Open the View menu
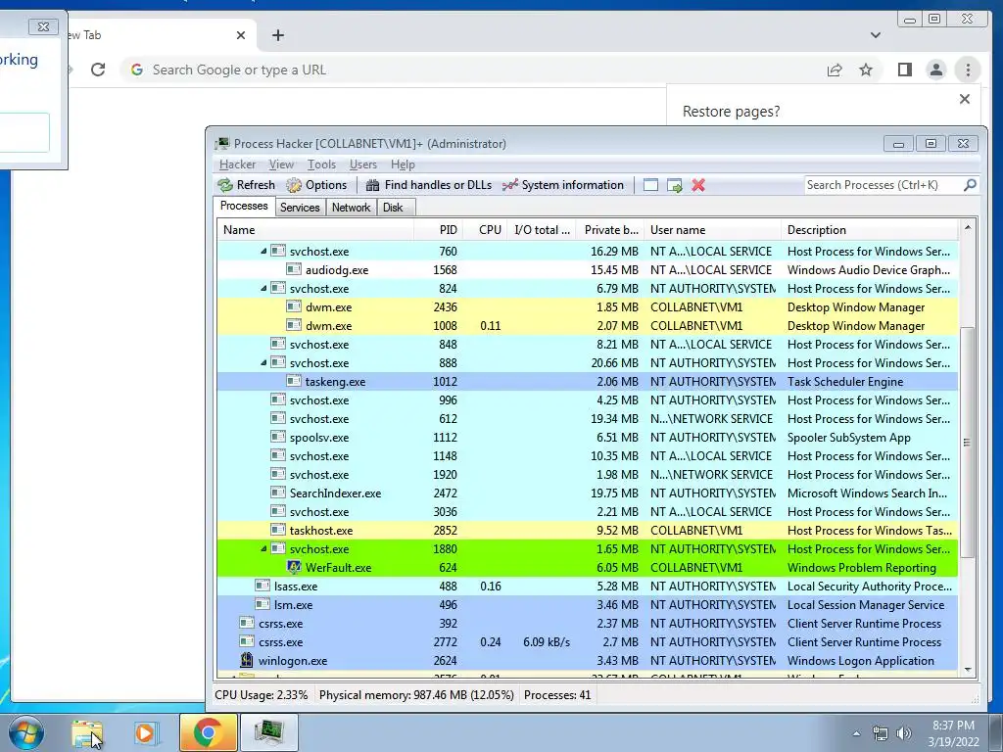The image size is (1003, 752). pos(281,164)
